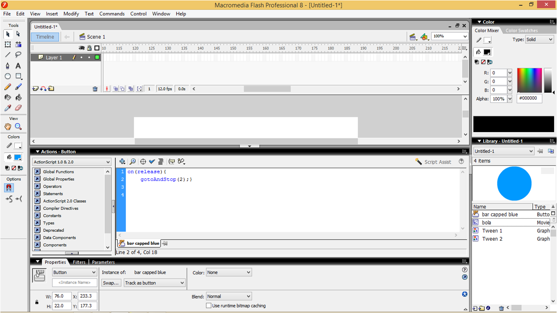The width and height of the screenshot is (557, 313).
Task: Toggle the Snap to Objects magnet option
Action: pos(9,188)
